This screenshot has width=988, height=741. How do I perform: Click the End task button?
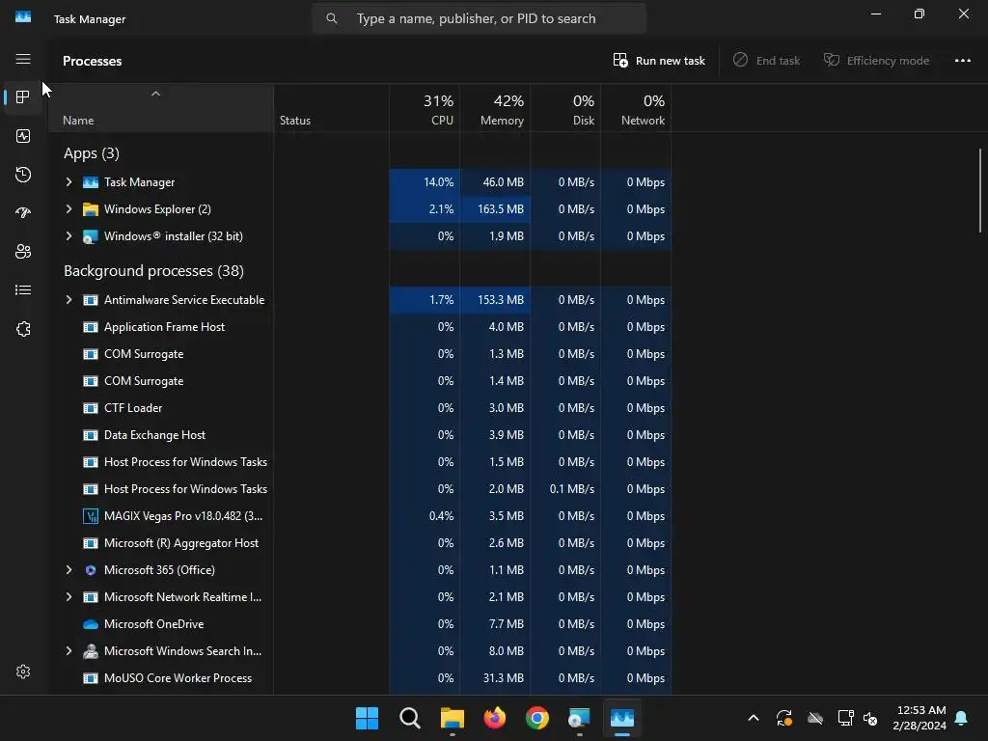[766, 61]
